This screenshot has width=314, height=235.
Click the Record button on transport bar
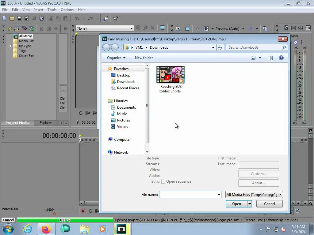83,211
